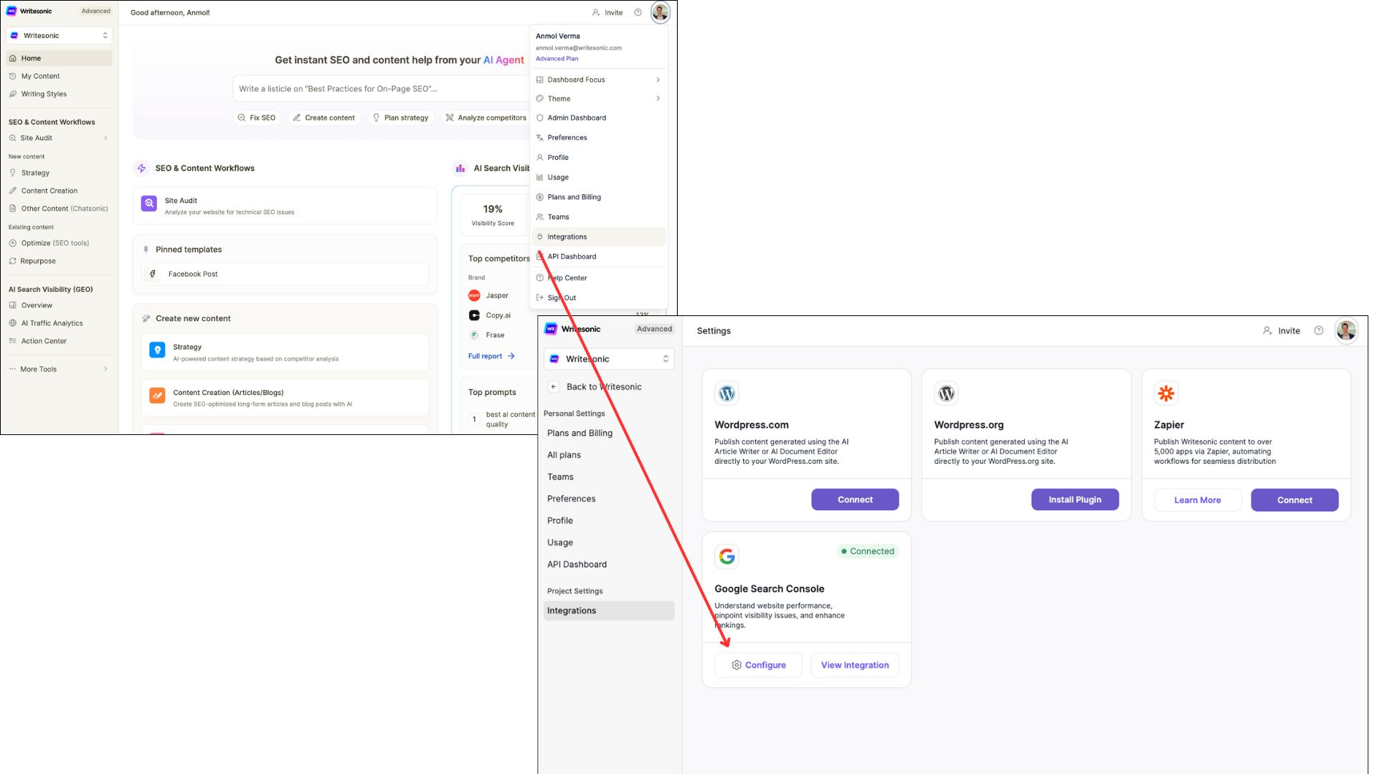Click the Wordpress.com logo icon

pos(727,393)
